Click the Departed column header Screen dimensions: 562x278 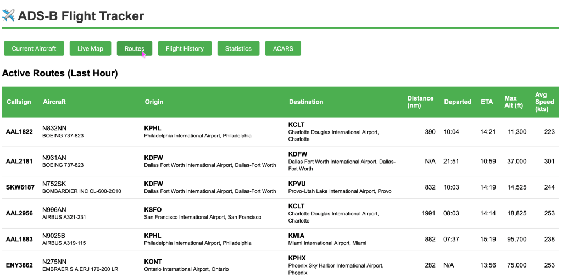pyautogui.click(x=458, y=102)
